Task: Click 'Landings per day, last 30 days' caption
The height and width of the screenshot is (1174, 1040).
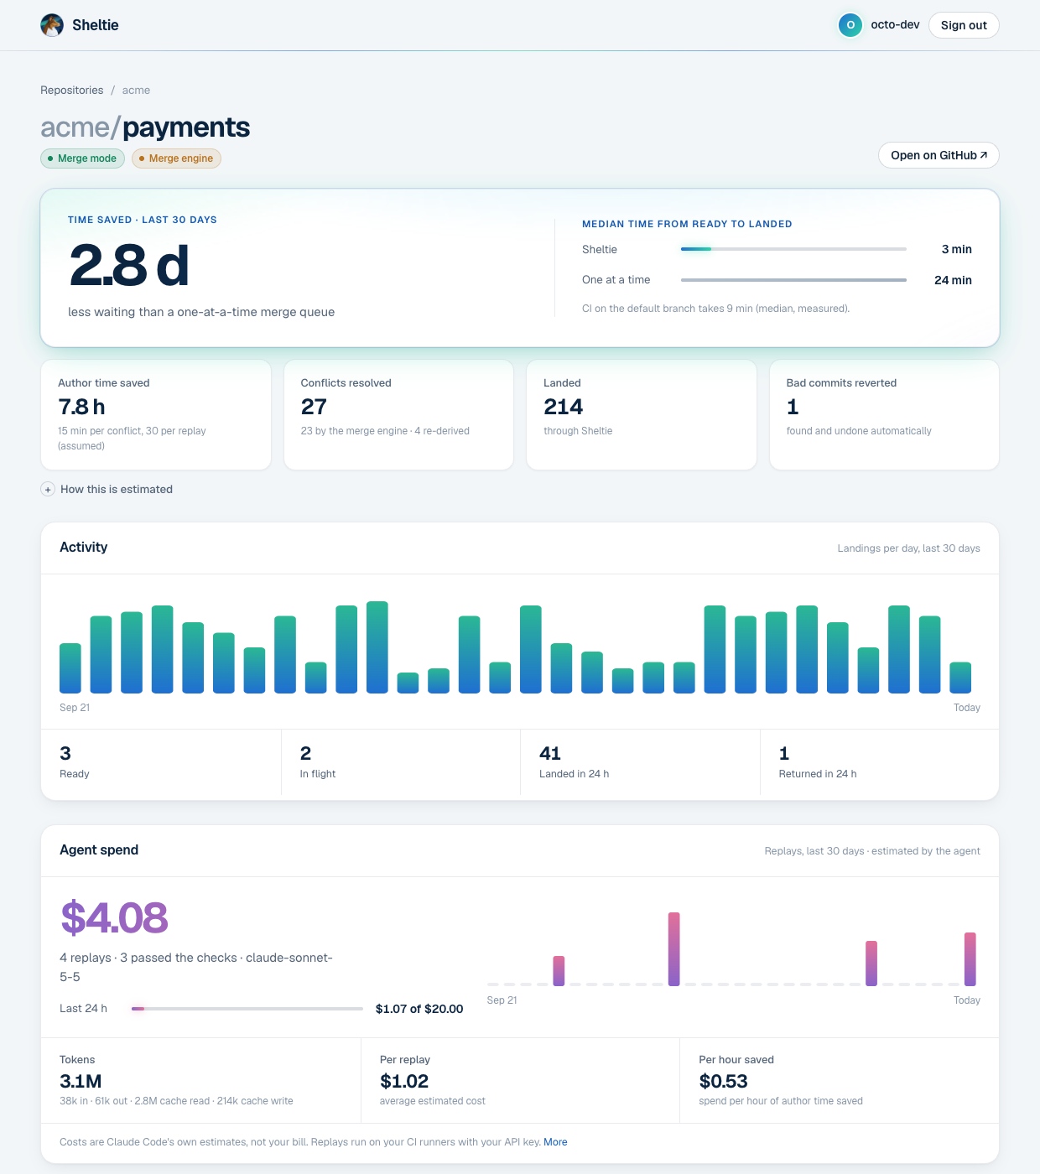Action: pyautogui.click(x=908, y=548)
